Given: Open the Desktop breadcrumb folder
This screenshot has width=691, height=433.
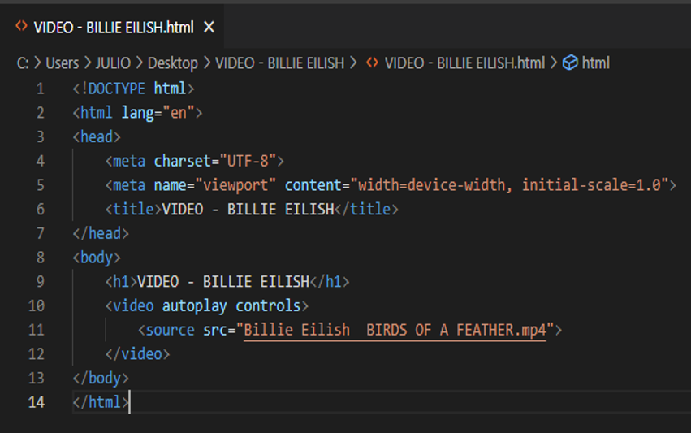Looking at the screenshot, I should tap(172, 63).
